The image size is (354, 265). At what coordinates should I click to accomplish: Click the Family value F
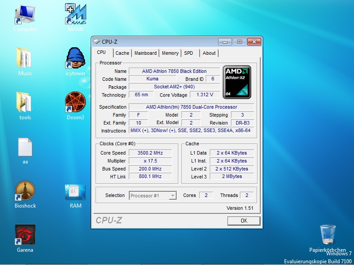[139, 115]
